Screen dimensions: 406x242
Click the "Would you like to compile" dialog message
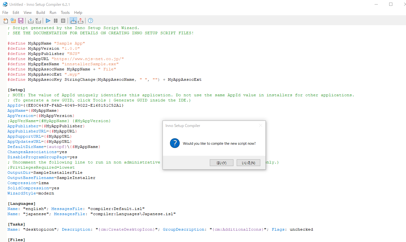coord(219,143)
